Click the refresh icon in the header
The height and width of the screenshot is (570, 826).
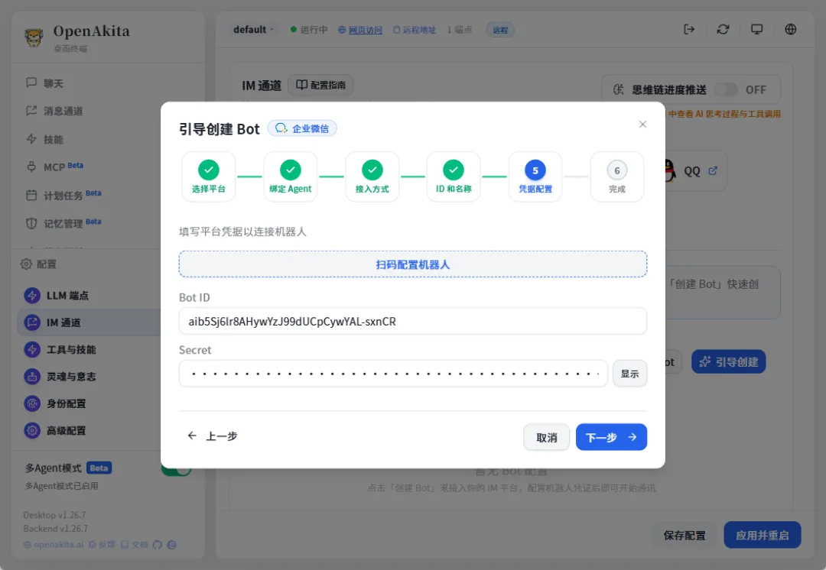click(x=723, y=30)
